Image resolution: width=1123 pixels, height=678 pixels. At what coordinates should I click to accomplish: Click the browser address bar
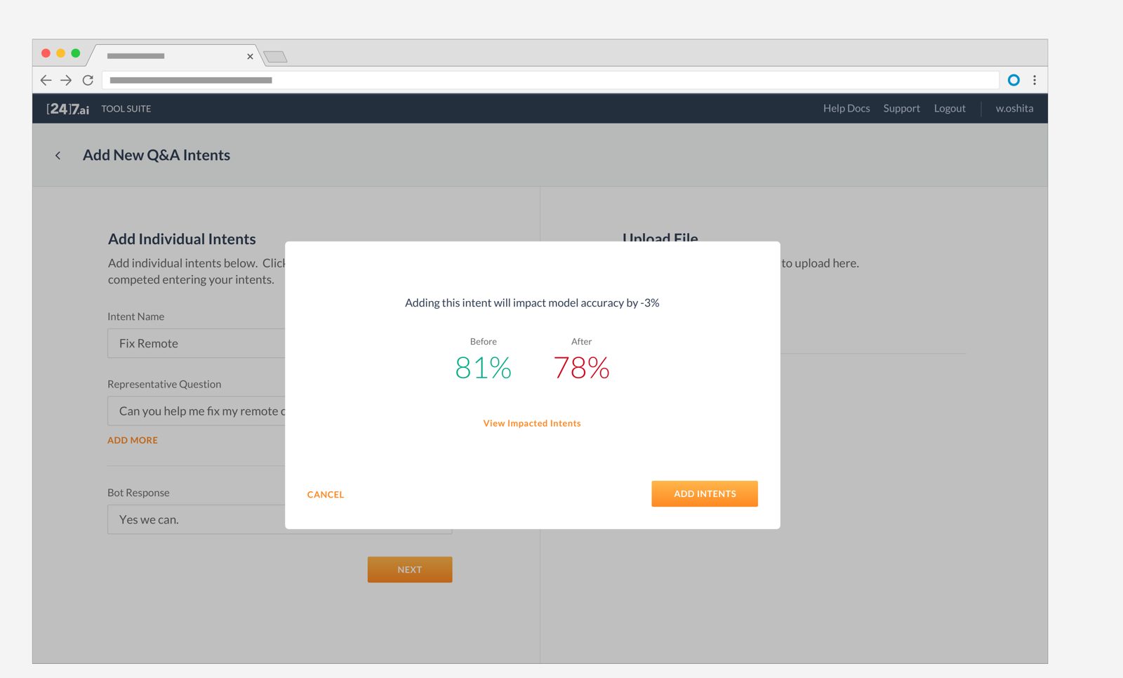(x=550, y=80)
